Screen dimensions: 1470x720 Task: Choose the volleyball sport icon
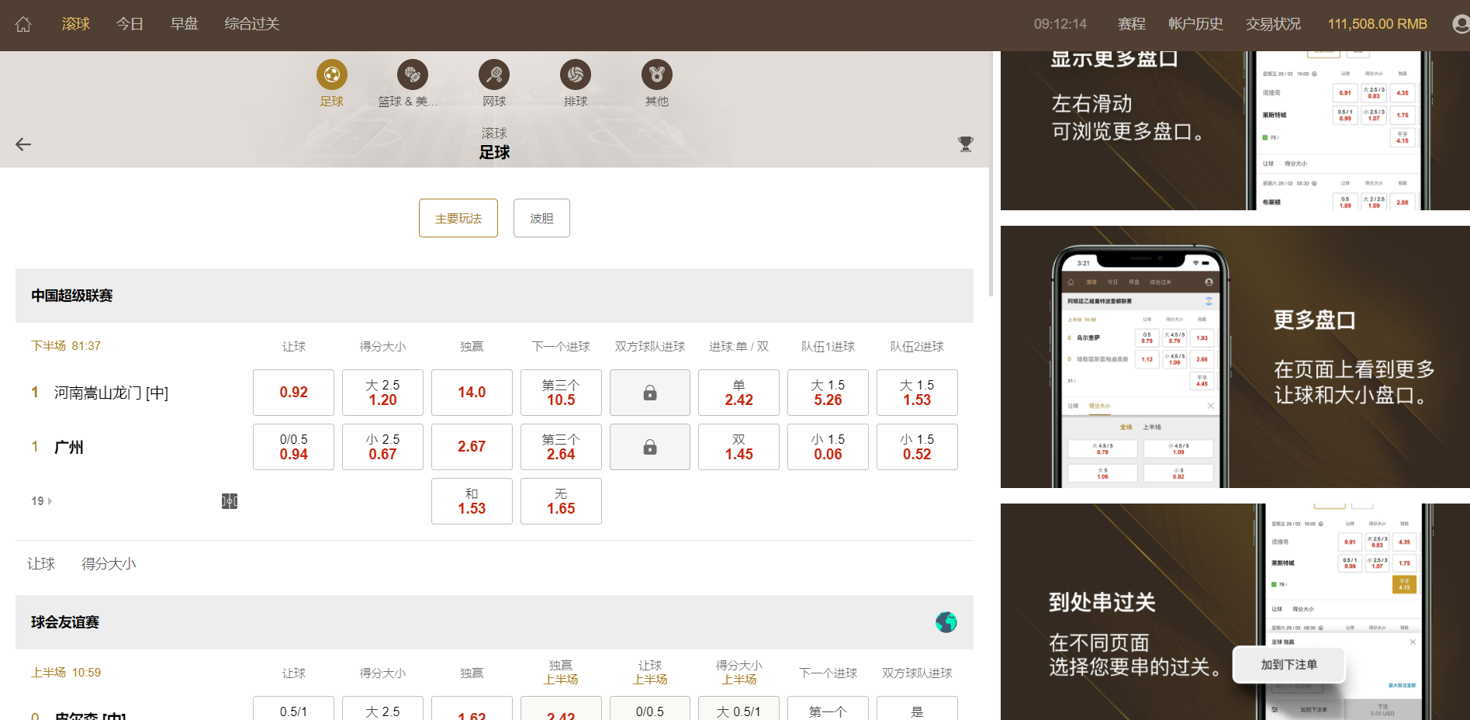576,74
